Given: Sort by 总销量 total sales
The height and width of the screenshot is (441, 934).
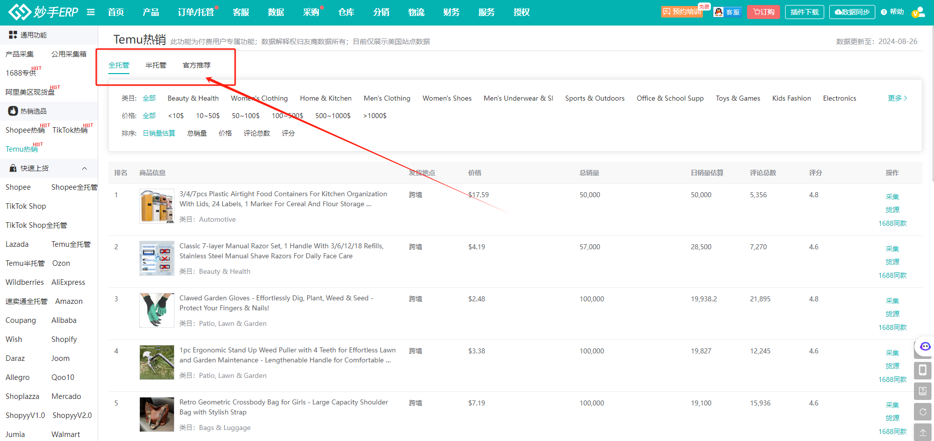Looking at the screenshot, I should pos(197,133).
